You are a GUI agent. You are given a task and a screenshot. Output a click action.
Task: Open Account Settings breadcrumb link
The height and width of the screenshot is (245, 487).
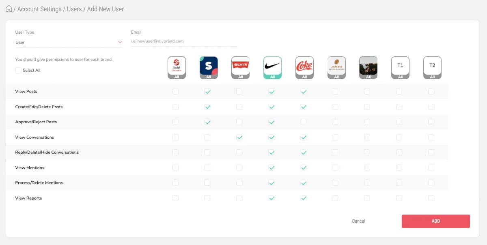coord(39,9)
